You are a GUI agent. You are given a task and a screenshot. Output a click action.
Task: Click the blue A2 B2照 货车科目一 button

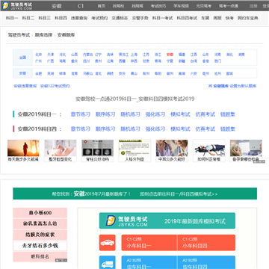click(149, 262)
